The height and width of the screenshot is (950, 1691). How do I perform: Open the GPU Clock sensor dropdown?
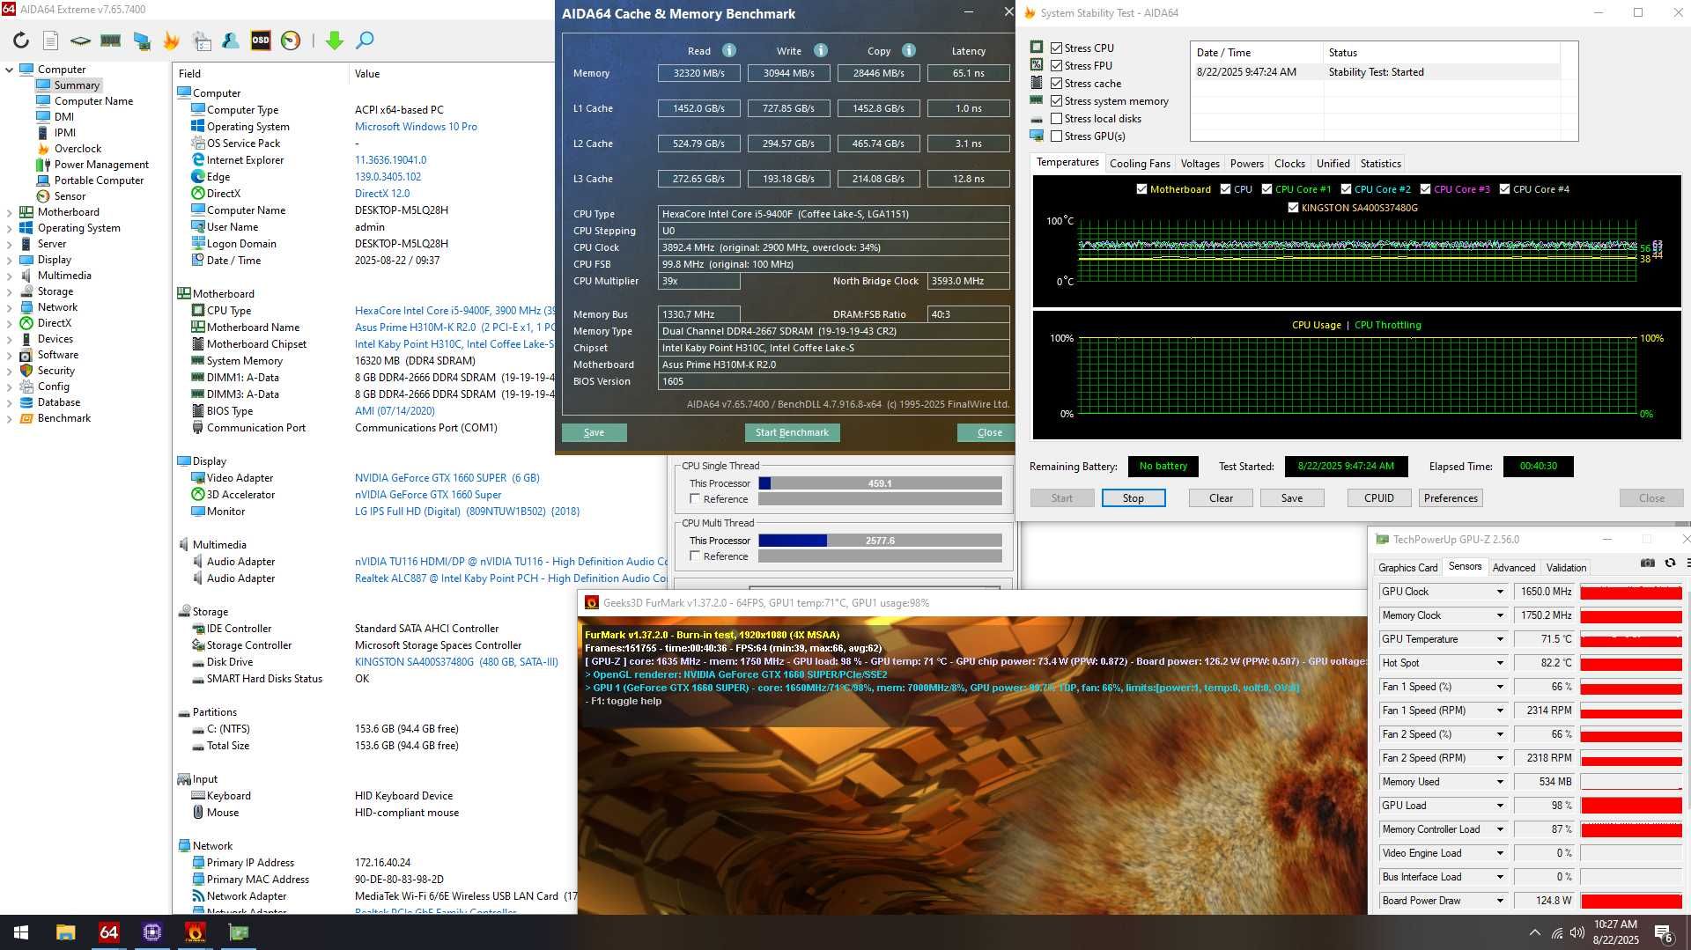point(1500,592)
